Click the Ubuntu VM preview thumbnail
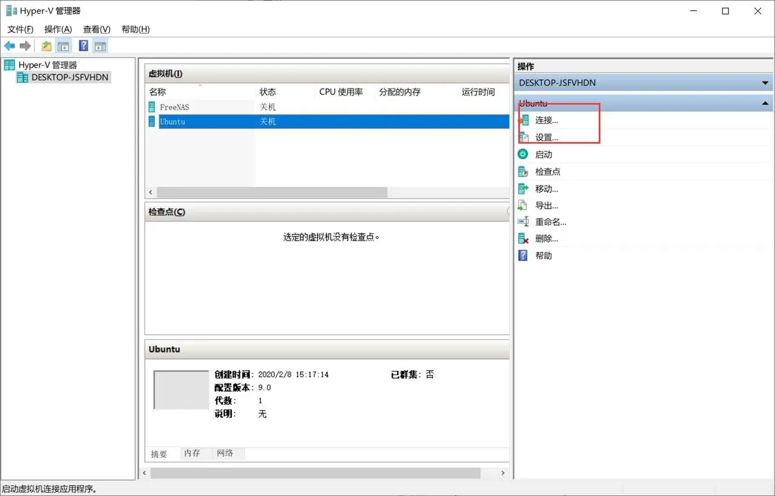Viewport: 775px width, 496px height. click(x=181, y=390)
